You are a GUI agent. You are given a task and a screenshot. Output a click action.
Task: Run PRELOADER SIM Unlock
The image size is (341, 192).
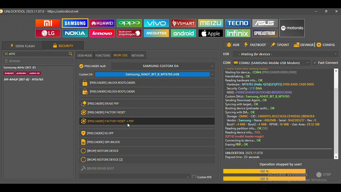click(147, 142)
